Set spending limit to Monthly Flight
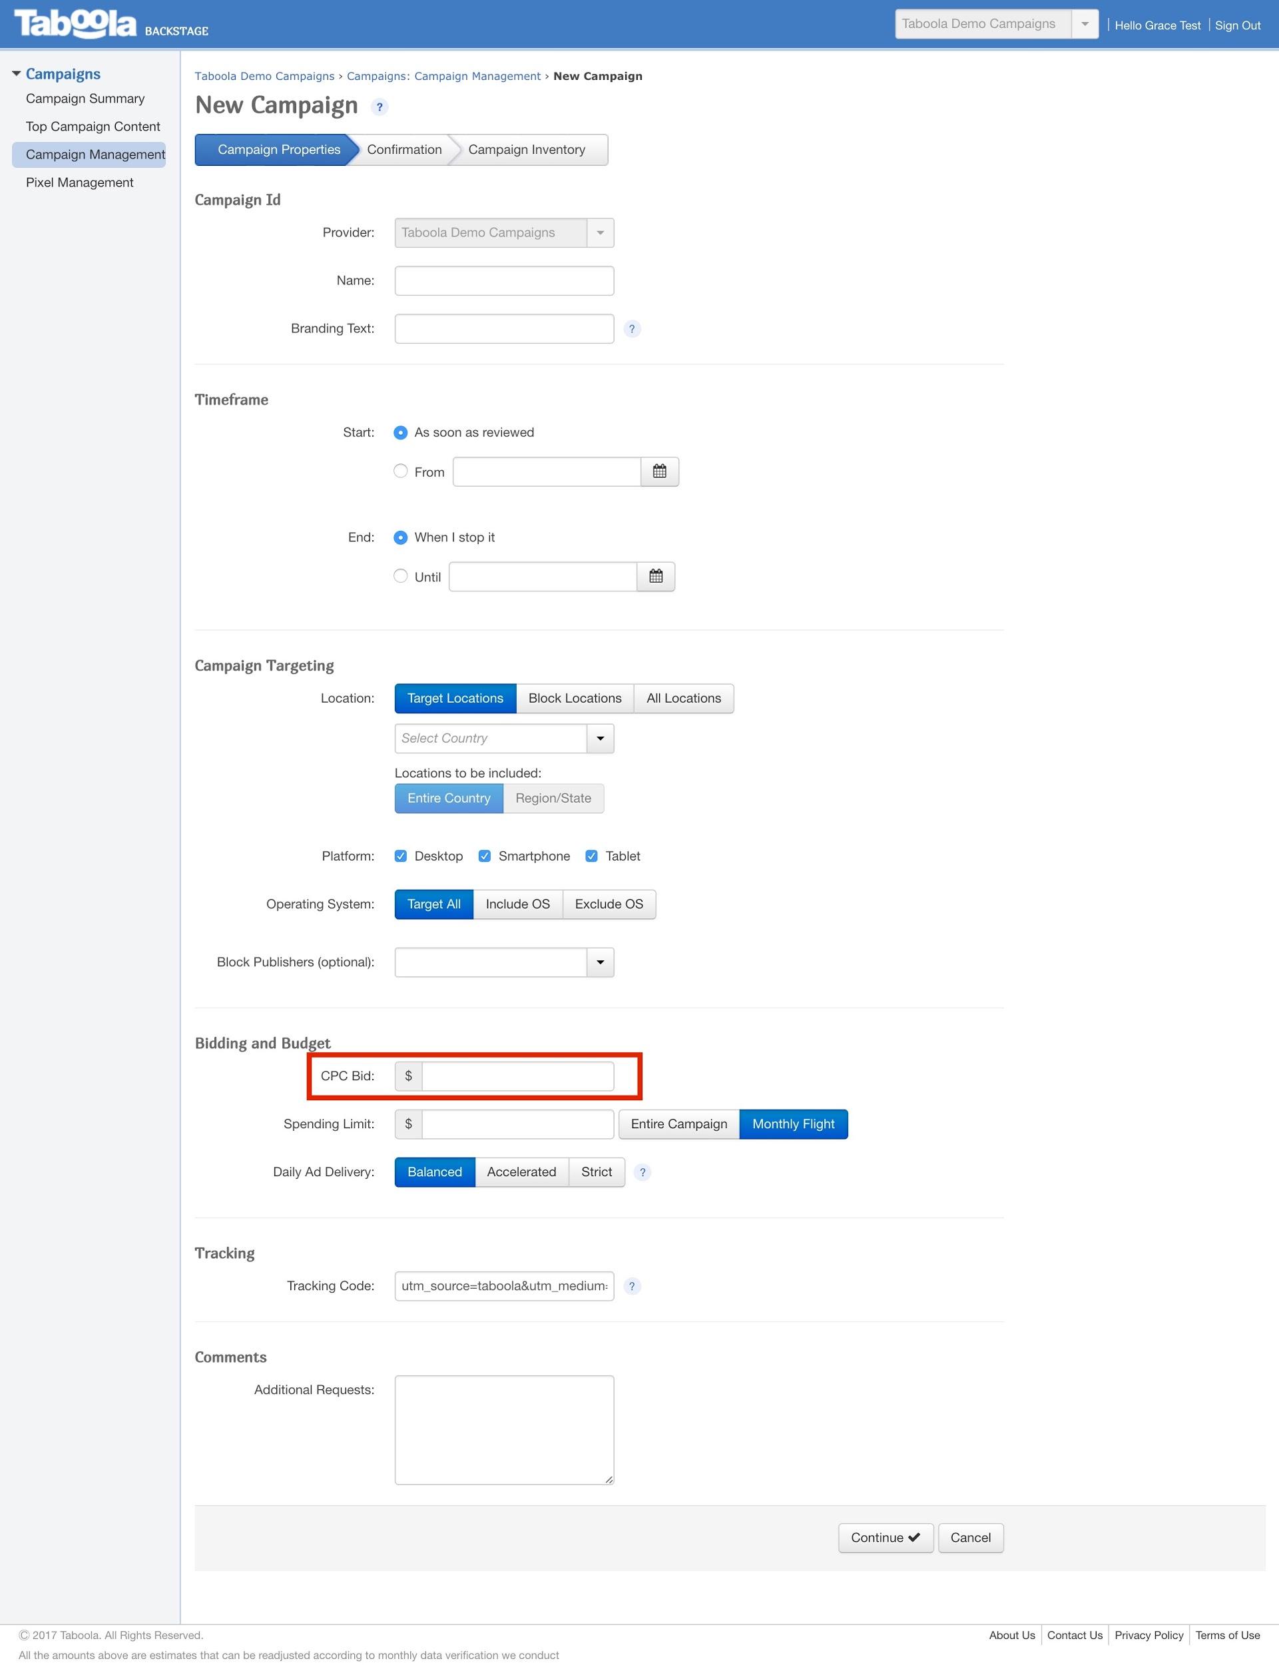 point(793,1124)
